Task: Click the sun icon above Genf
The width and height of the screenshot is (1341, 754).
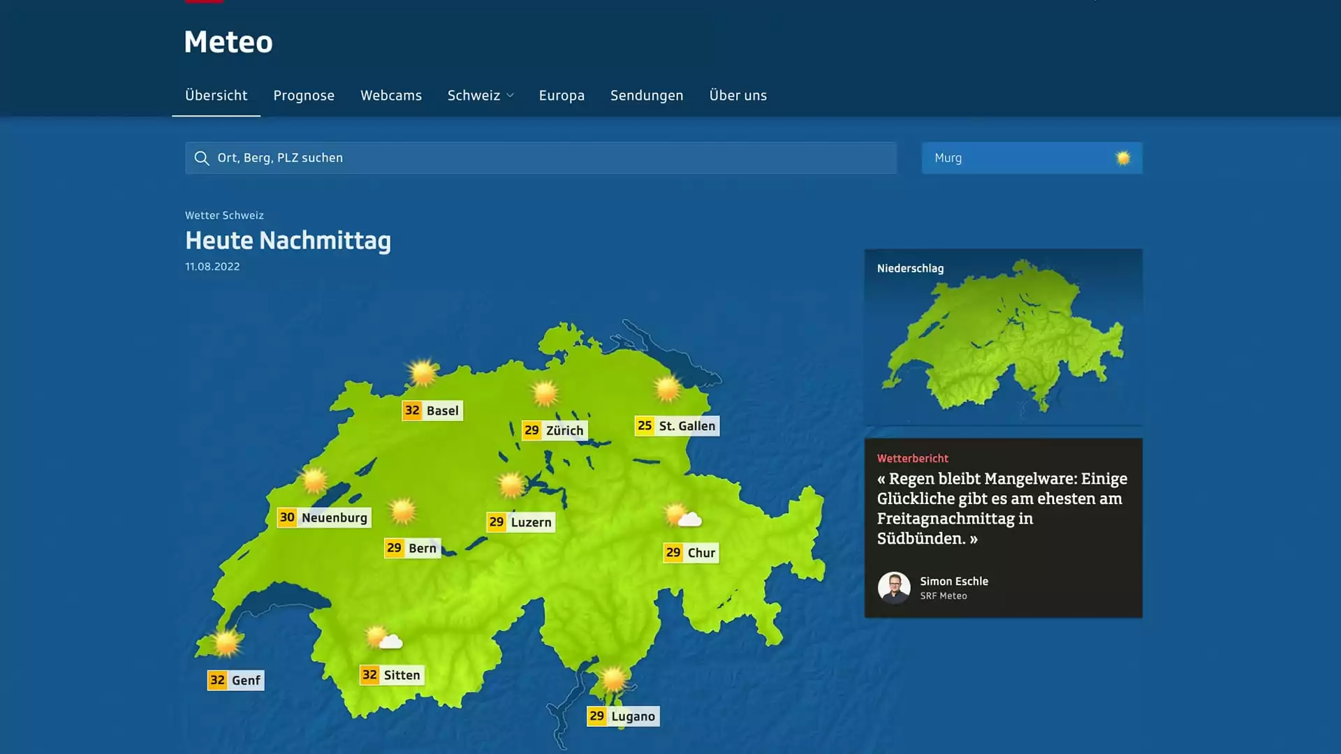Action: point(226,643)
